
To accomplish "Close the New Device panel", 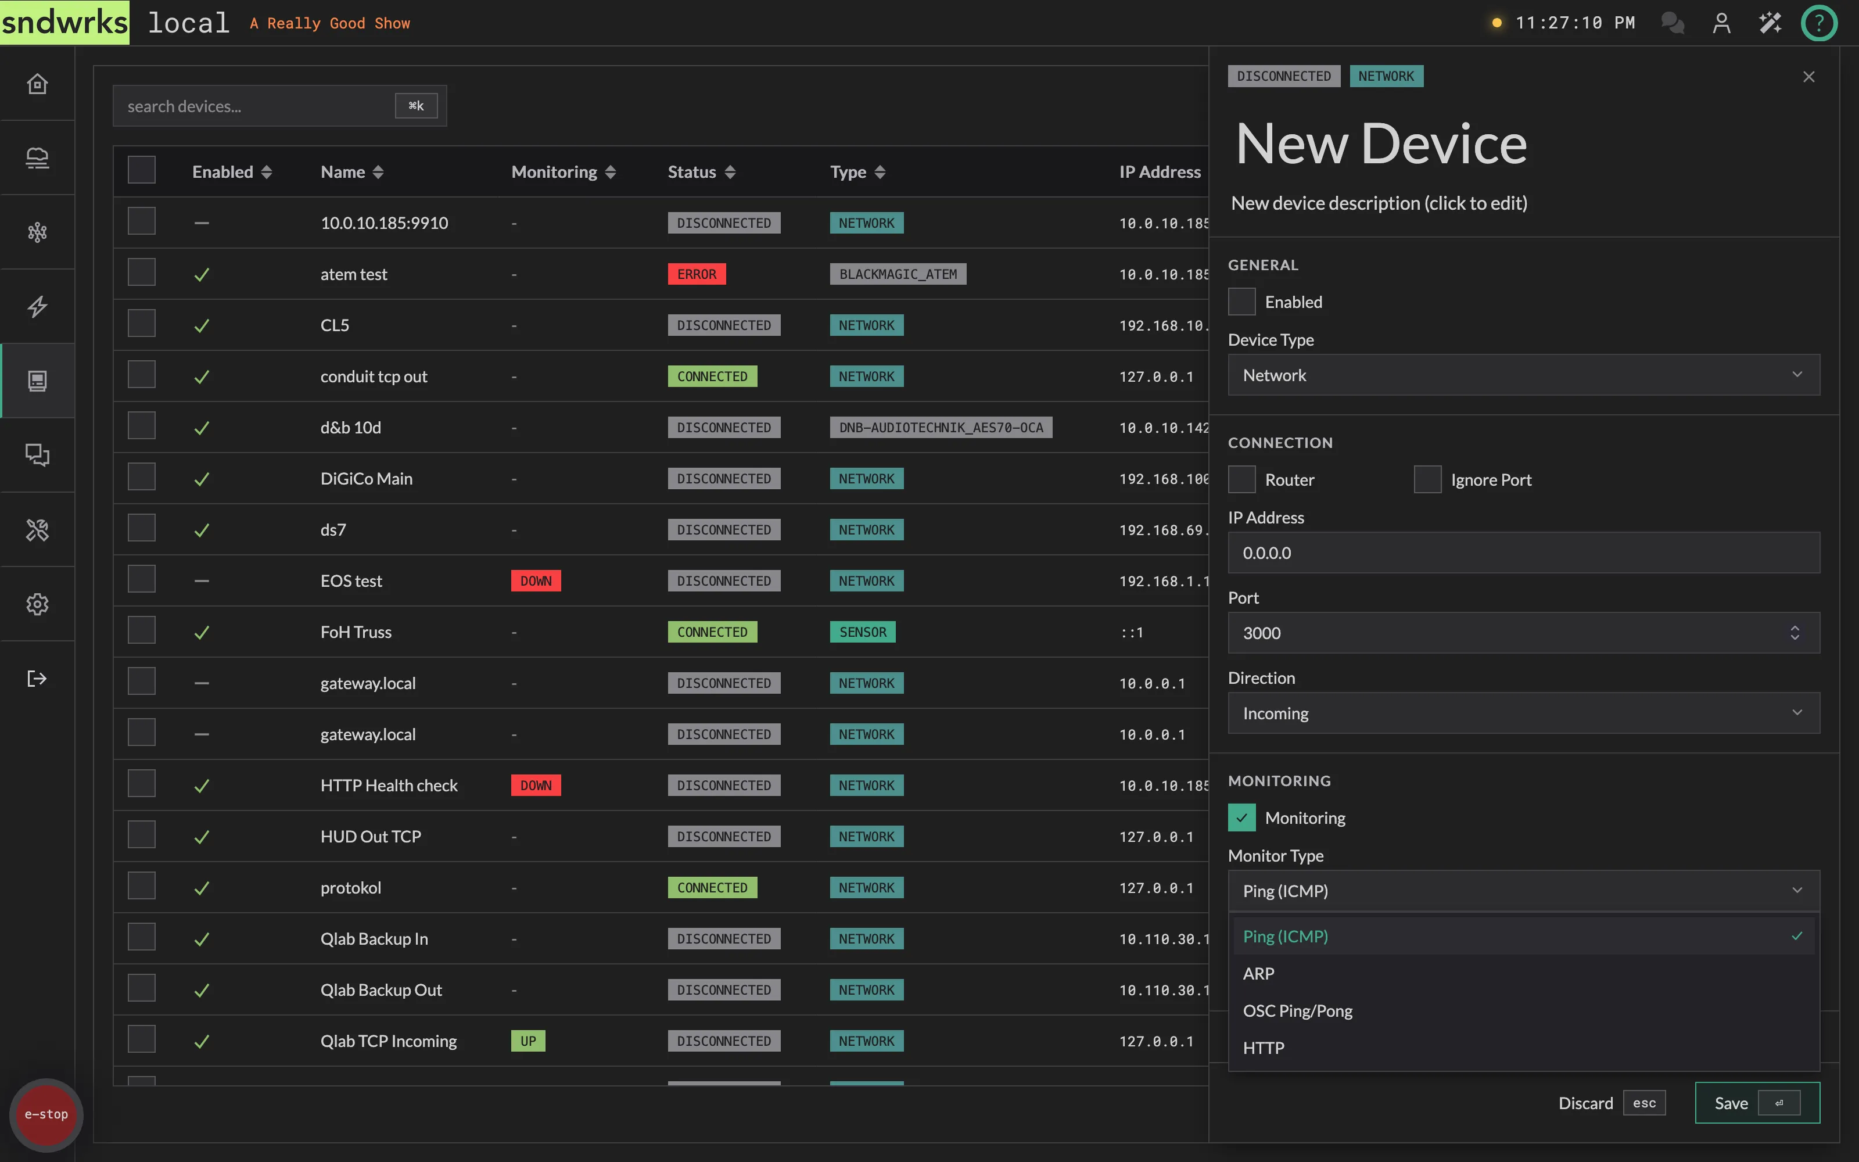I will 1808,77.
